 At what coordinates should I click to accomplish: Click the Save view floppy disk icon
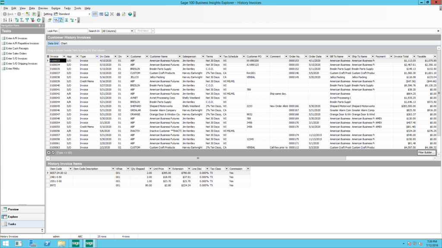tap(106, 14)
